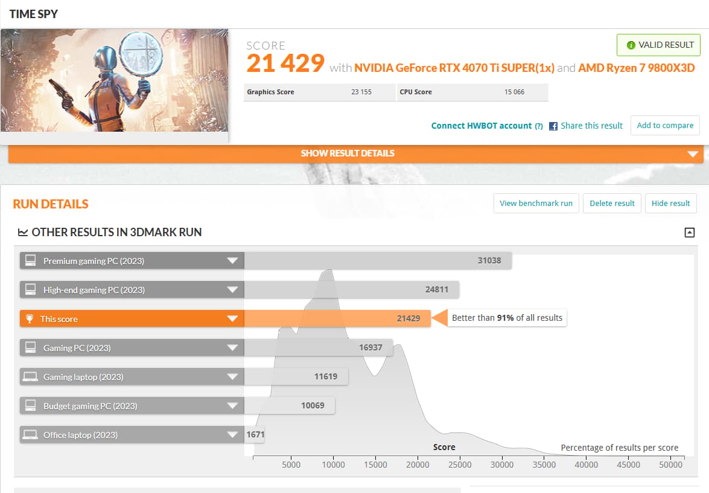Open the HWBOT help question mark
709x493 pixels.
(x=538, y=126)
